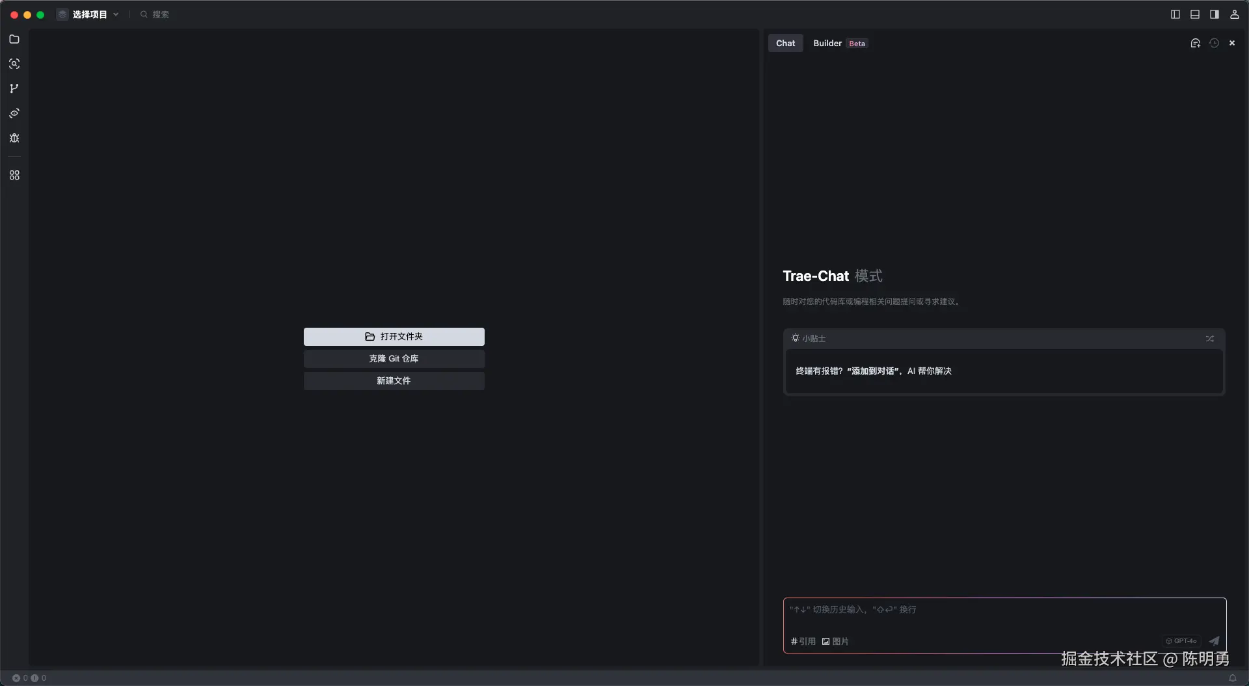Open the notifications bell in the status bar
This screenshot has width=1249, height=686.
tap(1232, 678)
